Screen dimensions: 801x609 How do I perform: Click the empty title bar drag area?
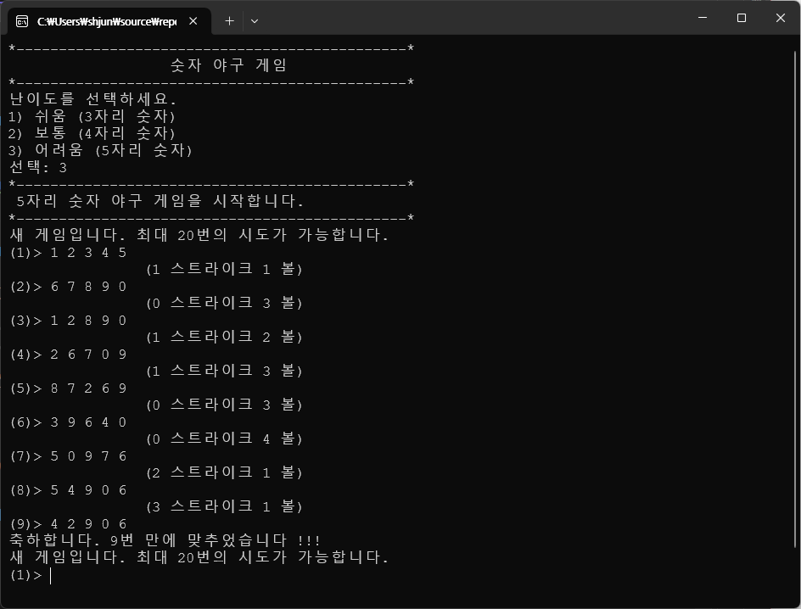(x=475, y=19)
